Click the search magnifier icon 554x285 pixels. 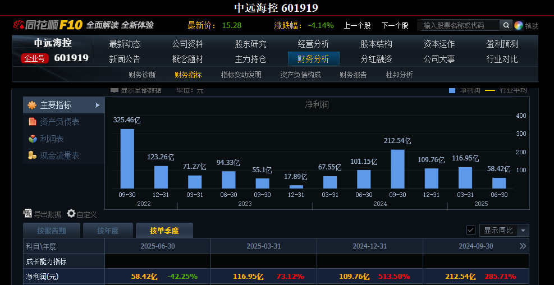coord(506,25)
